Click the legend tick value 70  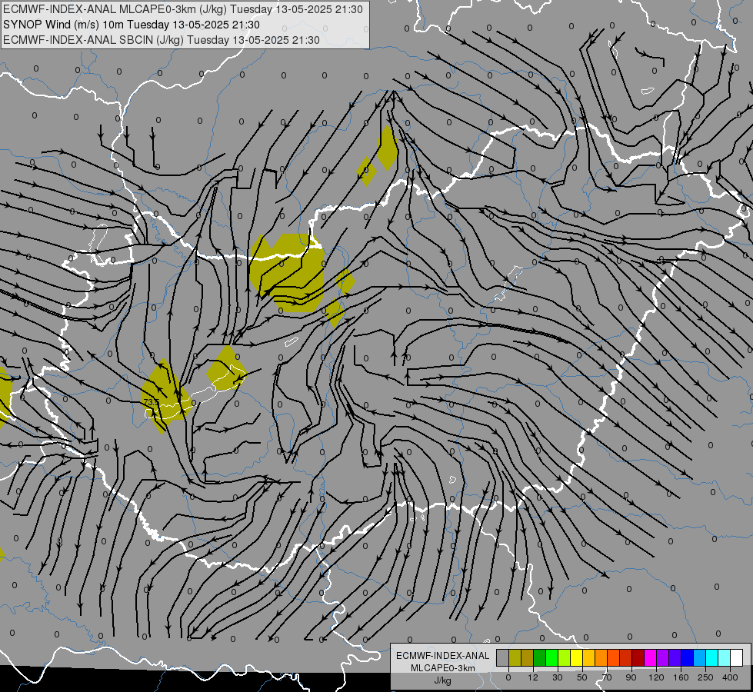pyautogui.click(x=607, y=677)
